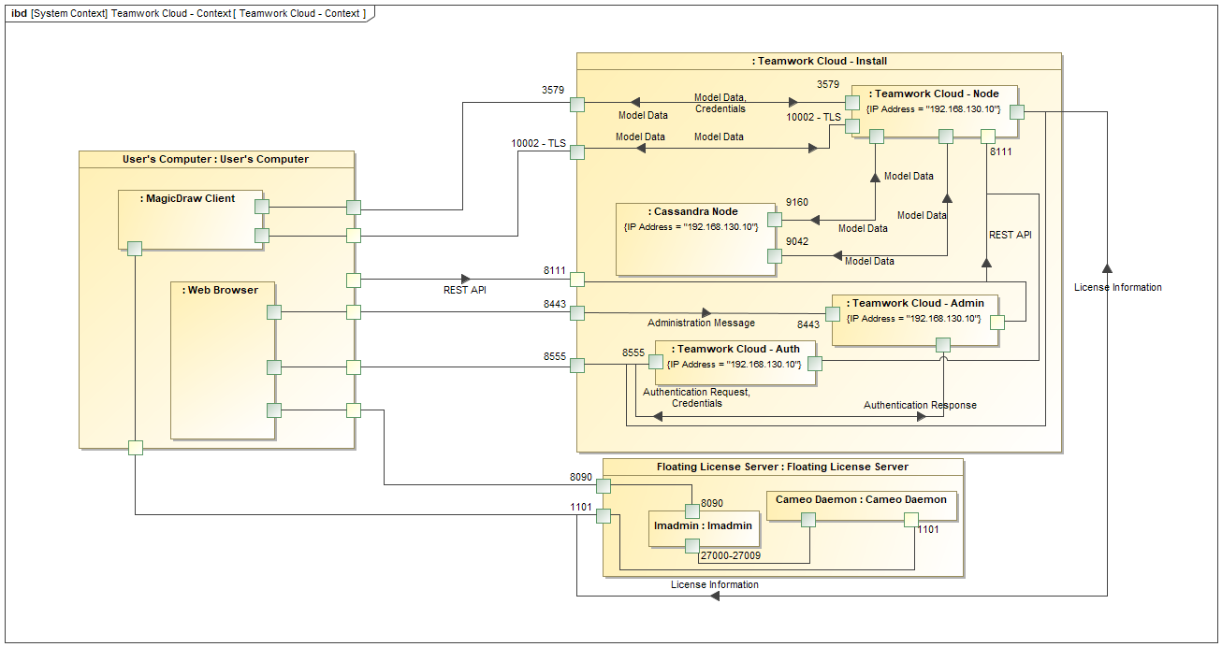This screenshot has height=647, width=1222.
Task: Click the Authentication Response label
Action: (x=920, y=406)
